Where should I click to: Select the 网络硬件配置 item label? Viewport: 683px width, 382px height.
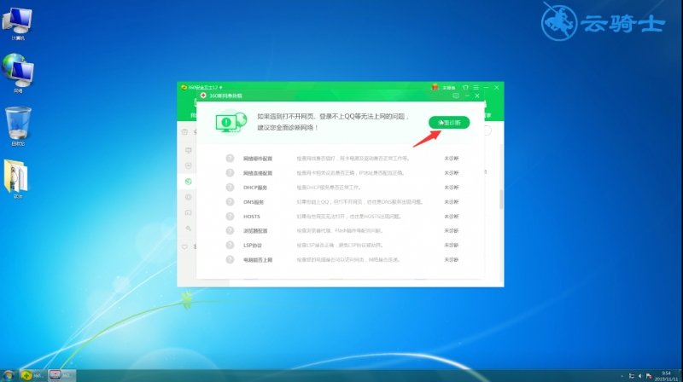(x=258, y=159)
